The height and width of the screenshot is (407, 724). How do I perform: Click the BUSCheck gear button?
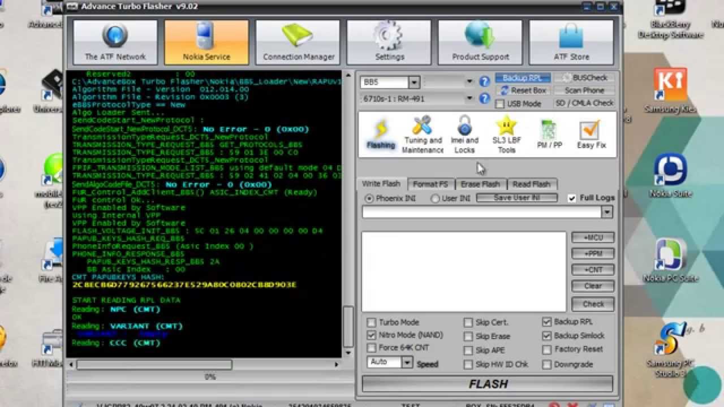click(x=584, y=78)
